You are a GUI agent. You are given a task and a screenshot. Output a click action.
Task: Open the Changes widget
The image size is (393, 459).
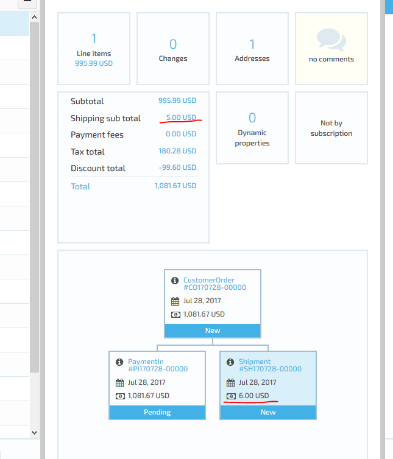tap(173, 49)
